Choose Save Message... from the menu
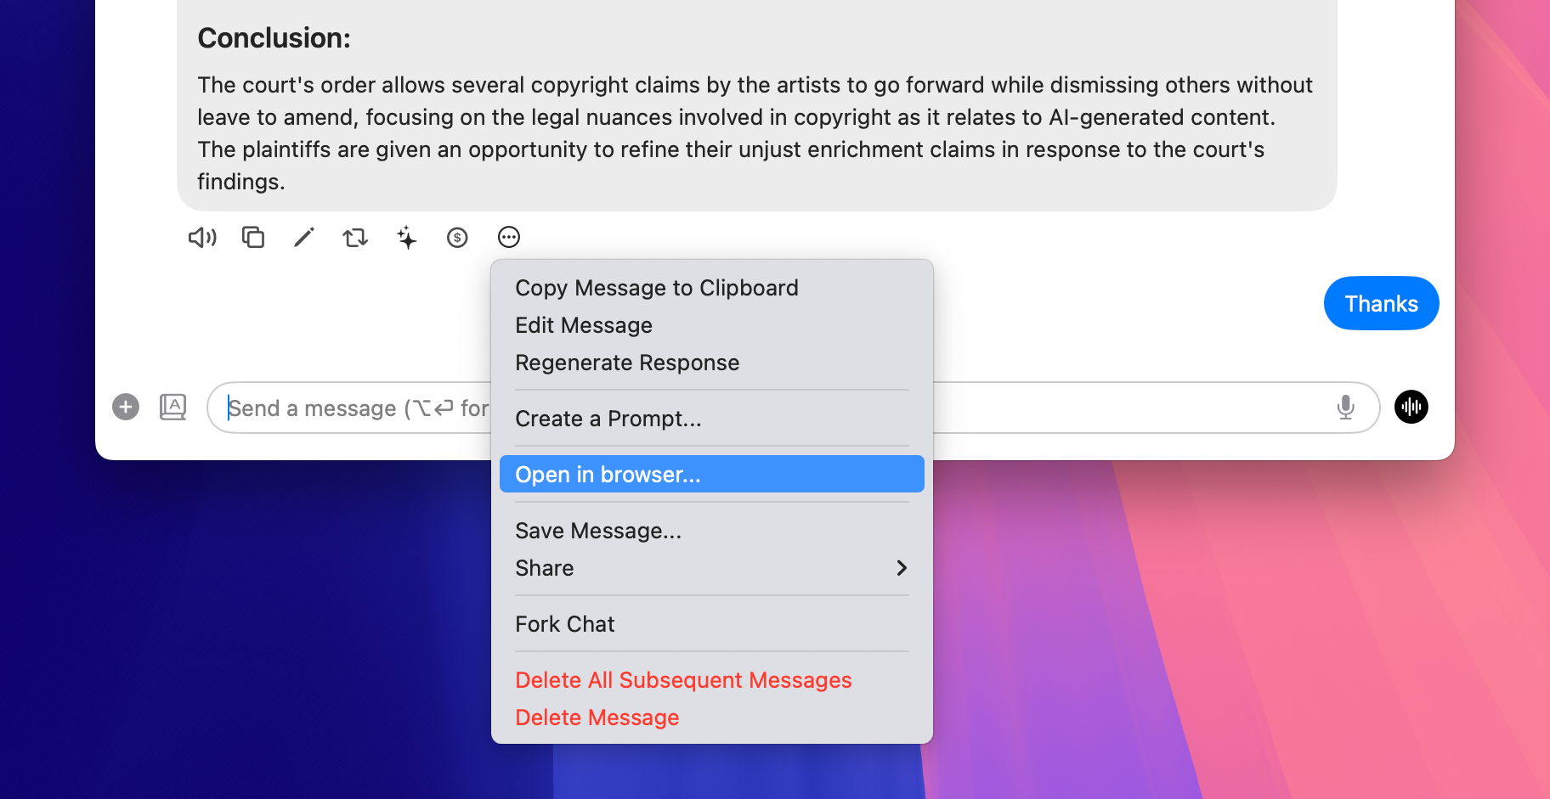Viewport: 1550px width, 799px height. click(712, 531)
